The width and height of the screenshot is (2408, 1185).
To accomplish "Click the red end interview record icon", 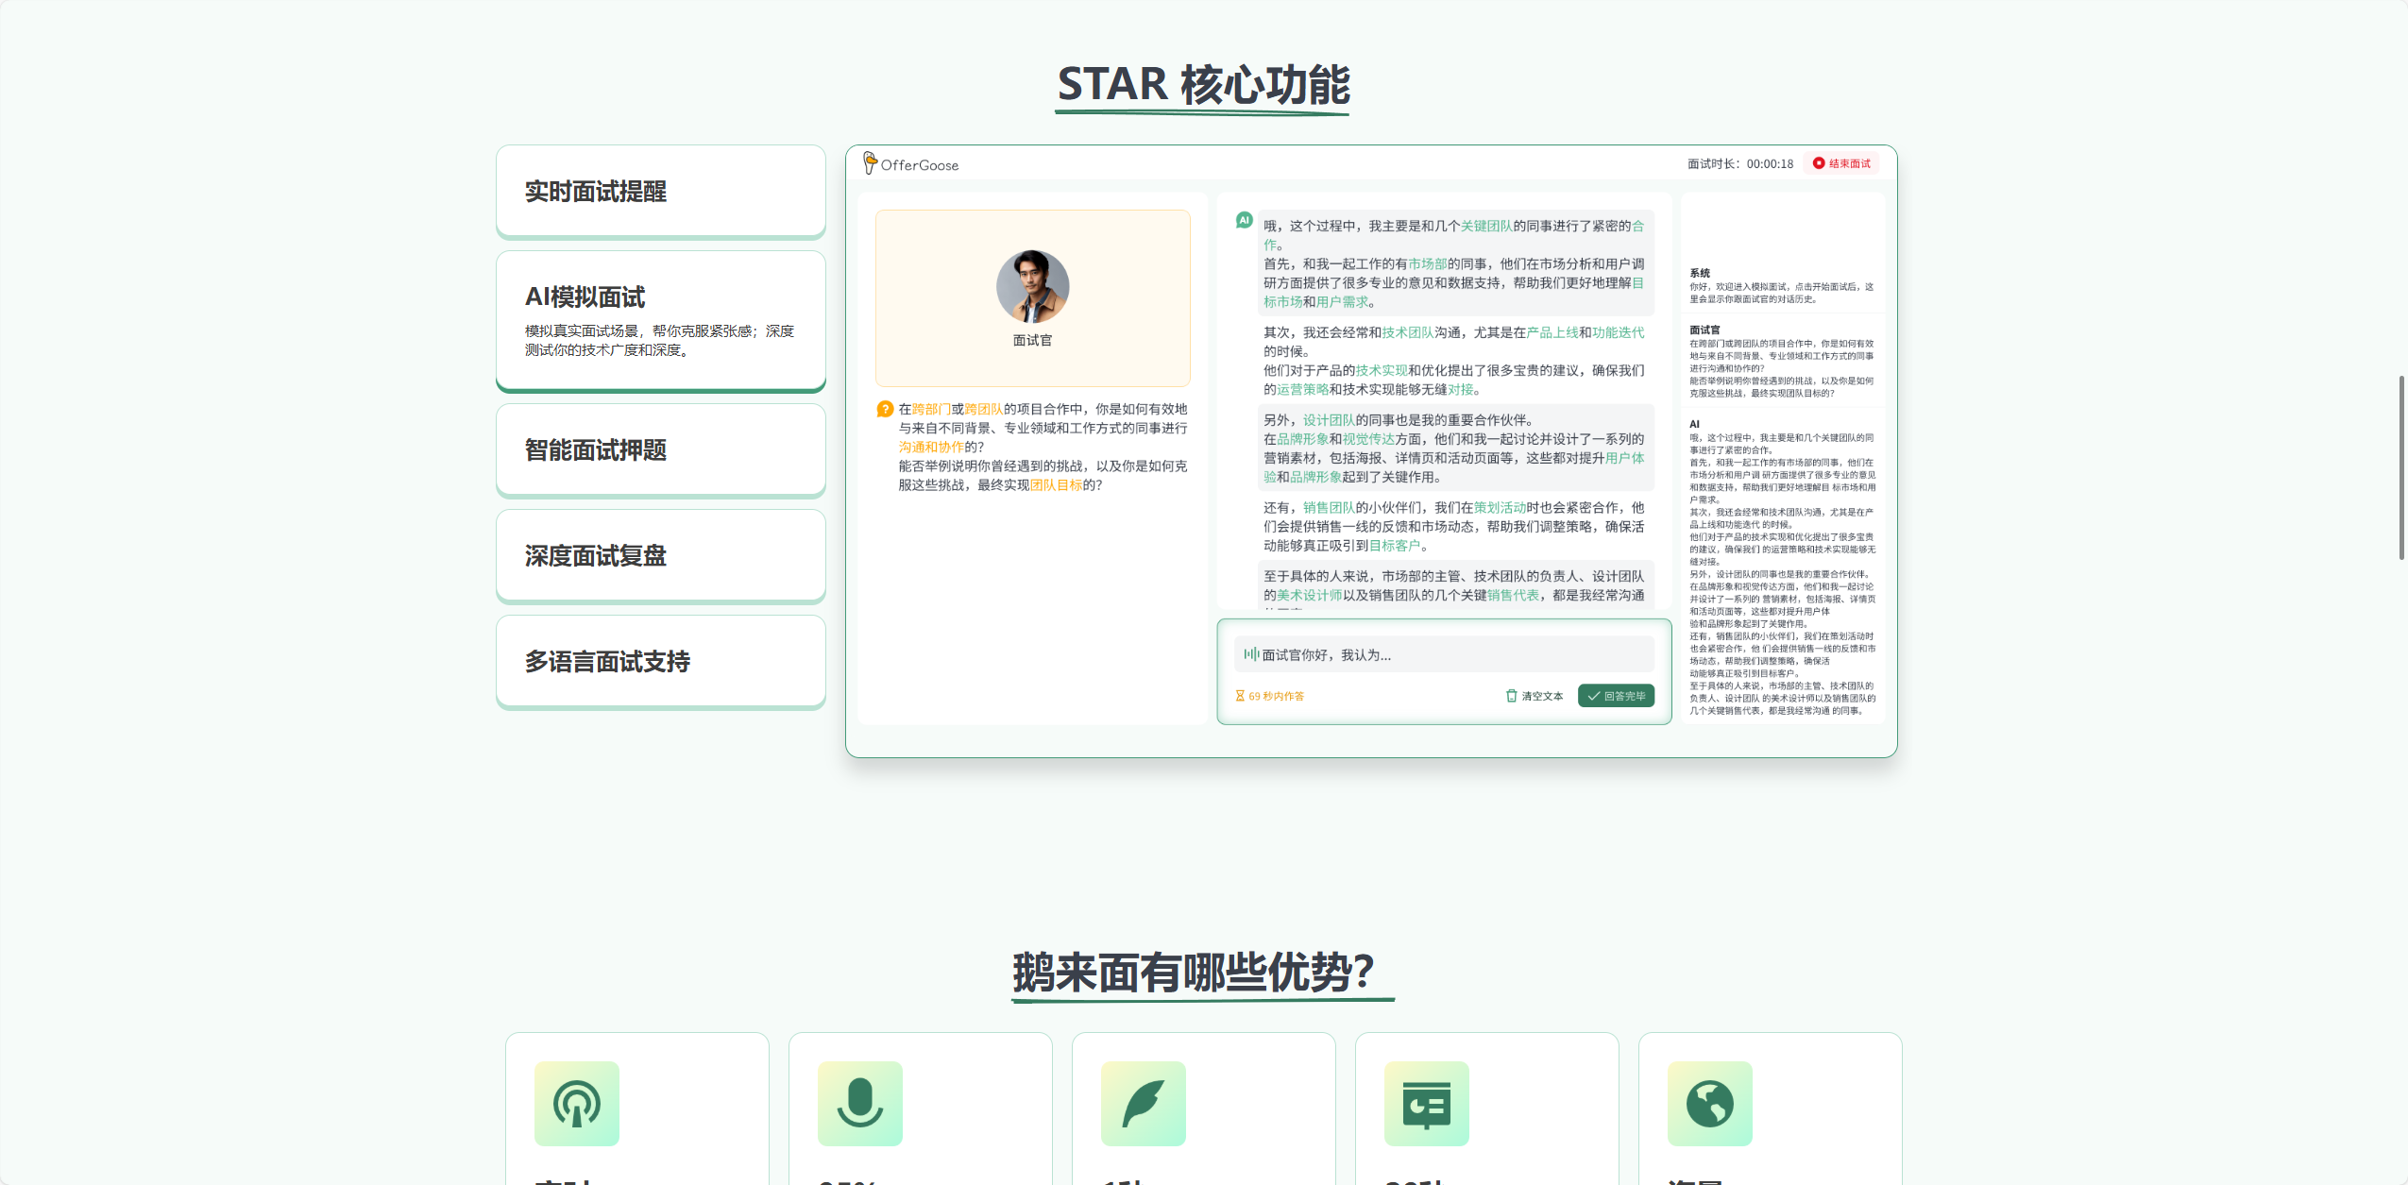I will tap(1818, 163).
